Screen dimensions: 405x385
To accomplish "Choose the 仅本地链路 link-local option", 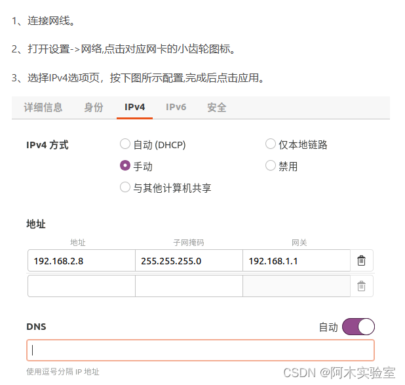I will 270,144.
